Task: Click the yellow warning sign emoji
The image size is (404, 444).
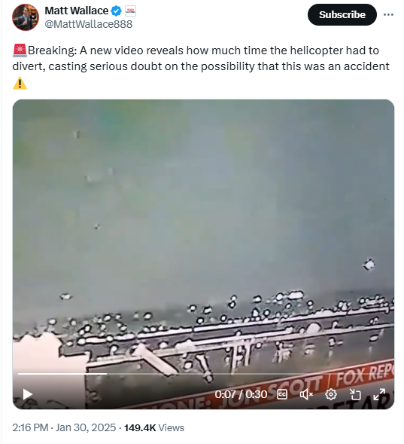Action: pyautogui.click(x=20, y=83)
